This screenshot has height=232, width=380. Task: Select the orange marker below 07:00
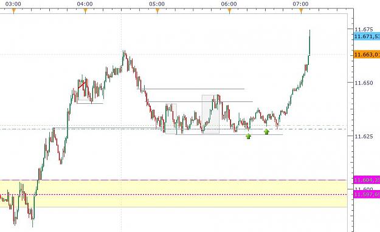[301, 10]
